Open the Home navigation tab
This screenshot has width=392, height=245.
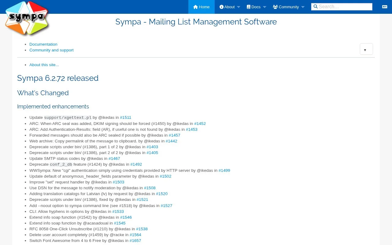pos(202,7)
